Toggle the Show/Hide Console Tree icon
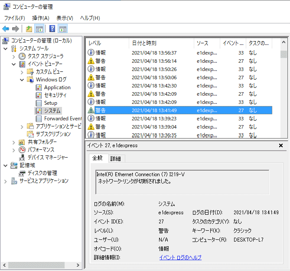The width and height of the screenshot is (290, 271). (x=39, y=29)
